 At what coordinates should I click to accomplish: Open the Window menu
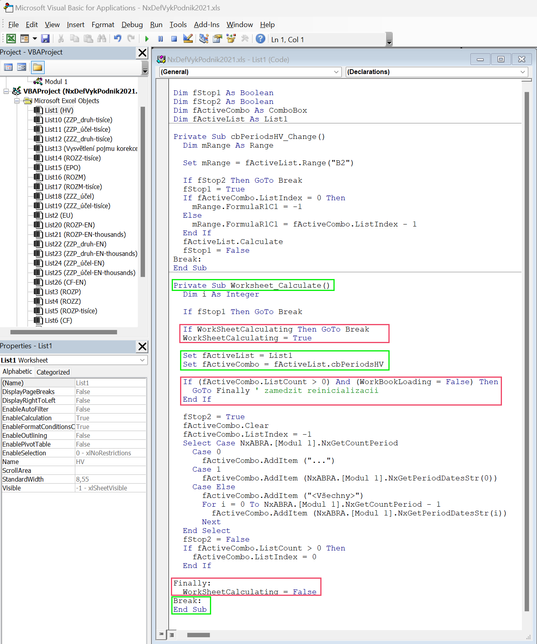click(240, 25)
